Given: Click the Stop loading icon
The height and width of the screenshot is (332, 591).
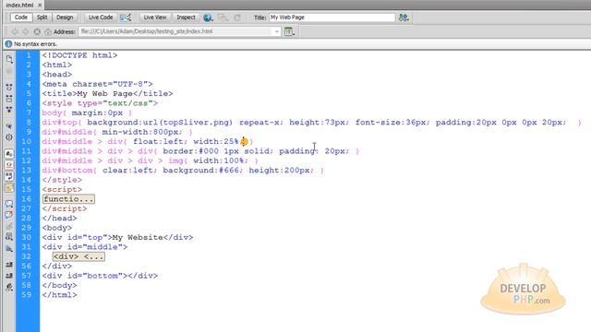Looking at the screenshot, I should [x=37, y=31].
